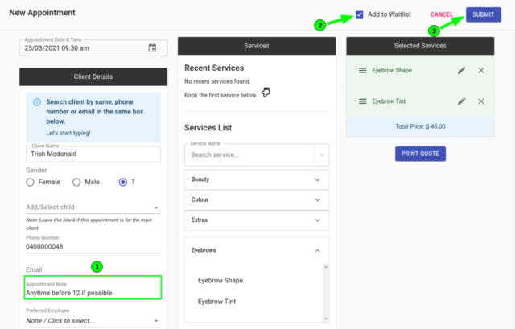Image resolution: width=515 pixels, height=329 pixels.
Task: Grab the Eyebrow Tint reorder handle
Action: [363, 101]
